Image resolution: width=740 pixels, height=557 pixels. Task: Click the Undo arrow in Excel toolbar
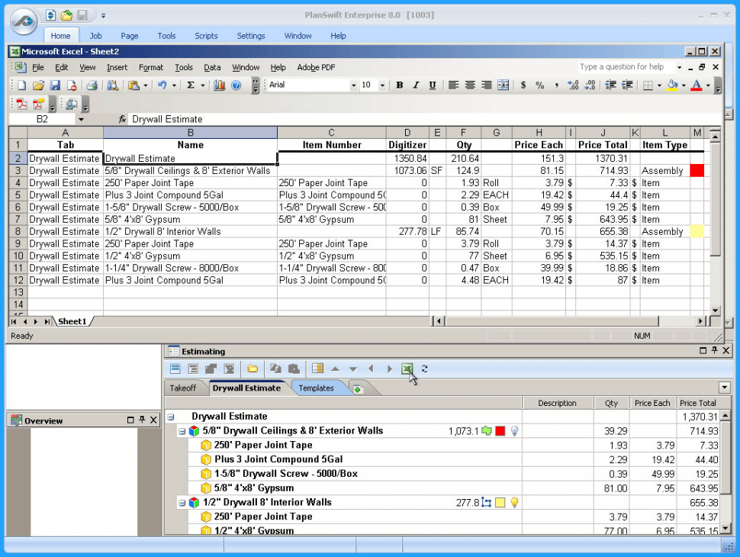[x=162, y=85]
